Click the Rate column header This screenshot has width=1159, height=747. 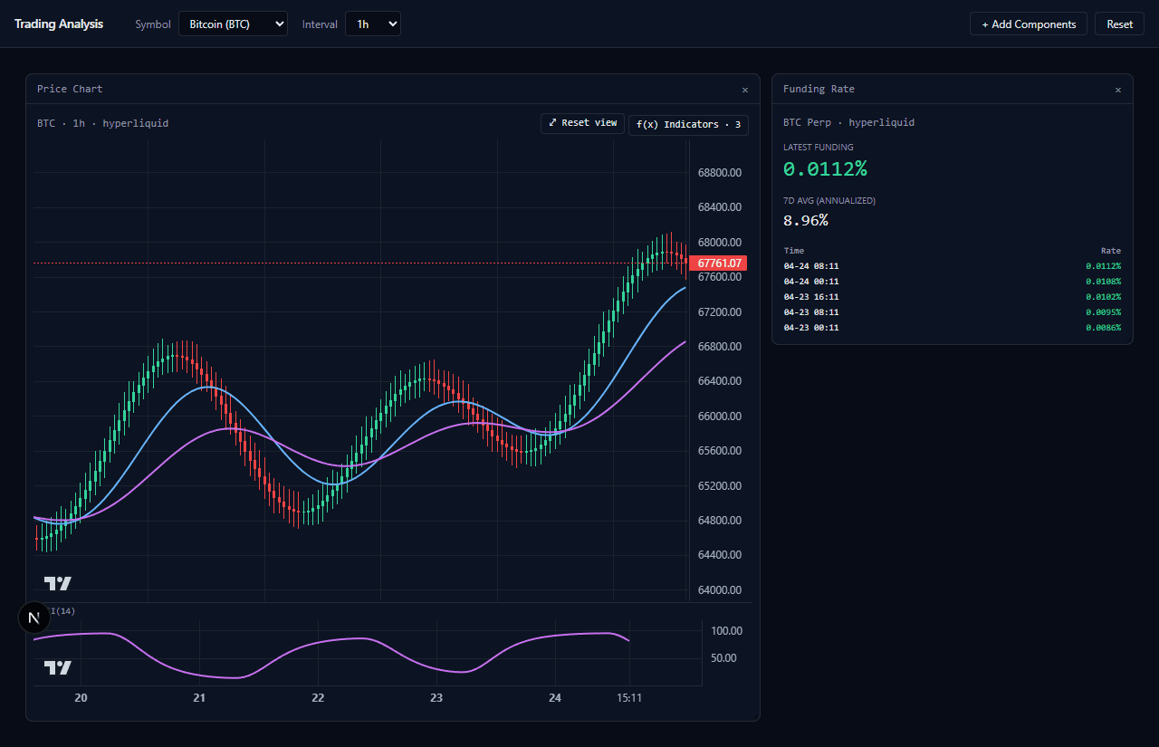click(x=1111, y=251)
